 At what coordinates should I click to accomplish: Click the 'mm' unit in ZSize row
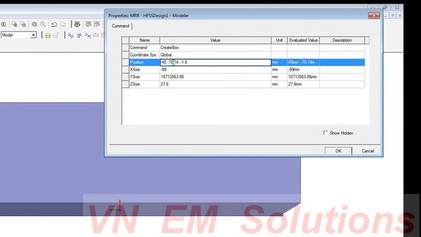(279, 84)
